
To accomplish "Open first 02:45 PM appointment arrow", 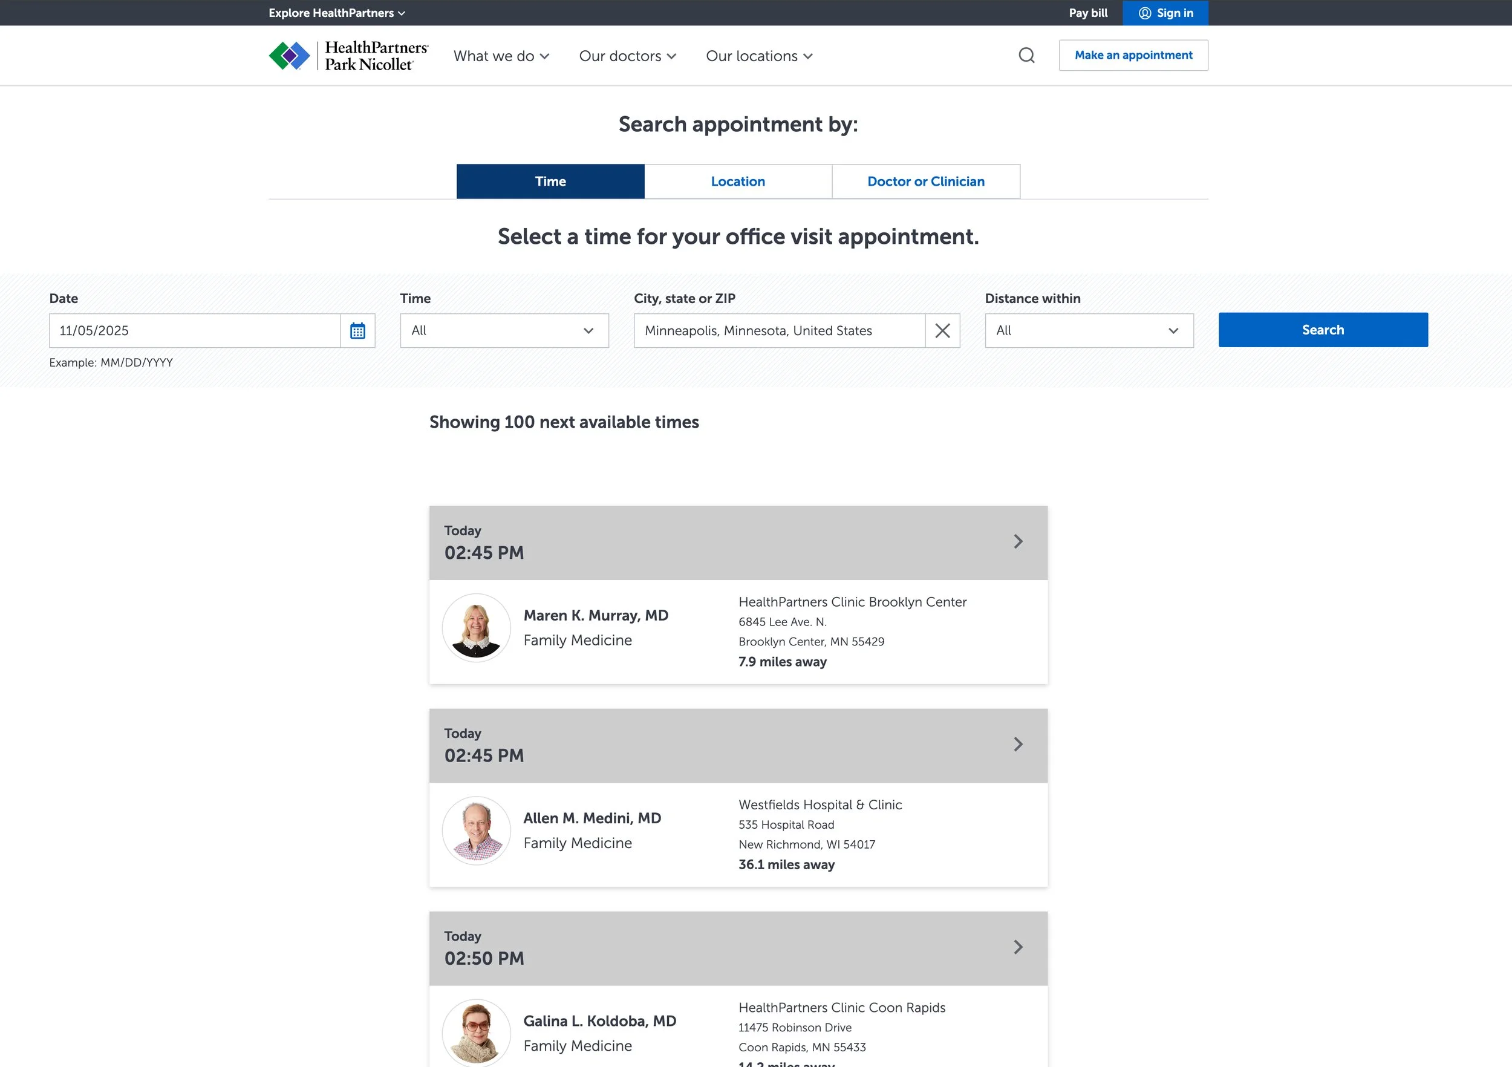I will 1018,541.
